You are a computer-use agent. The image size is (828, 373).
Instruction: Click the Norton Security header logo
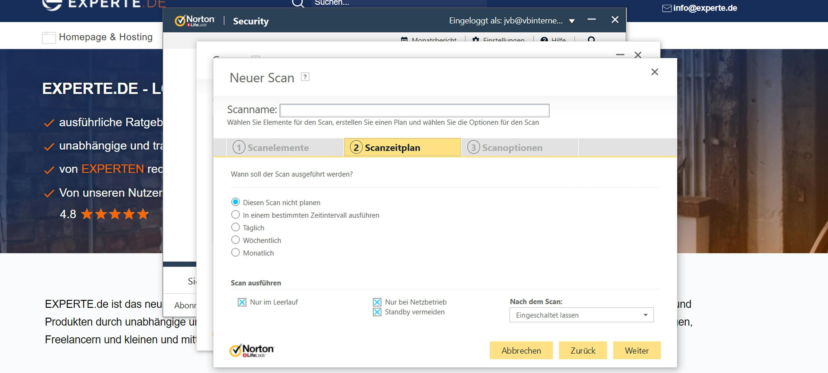point(194,20)
